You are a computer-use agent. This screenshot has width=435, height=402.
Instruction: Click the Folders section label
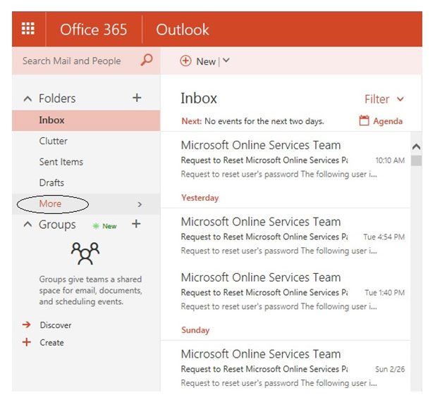[x=57, y=99]
